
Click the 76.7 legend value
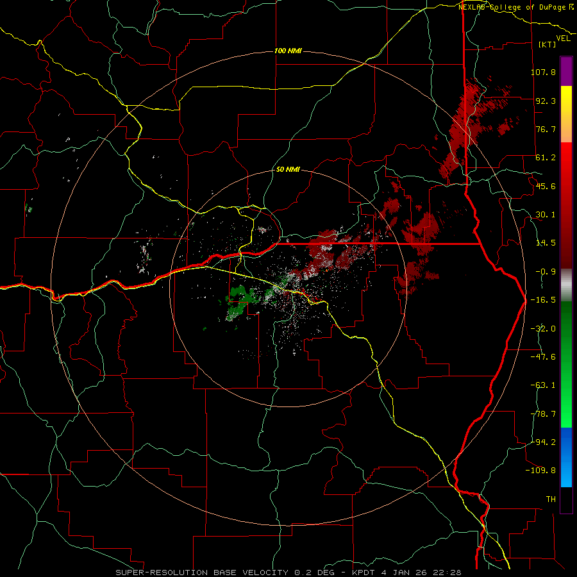[x=546, y=129]
